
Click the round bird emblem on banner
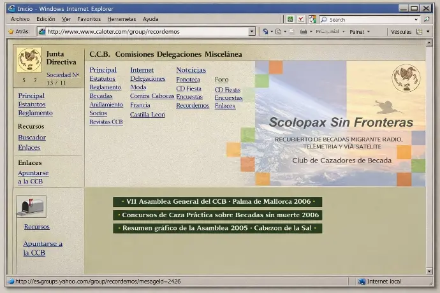pyautogui.click(x=406, y=78)
